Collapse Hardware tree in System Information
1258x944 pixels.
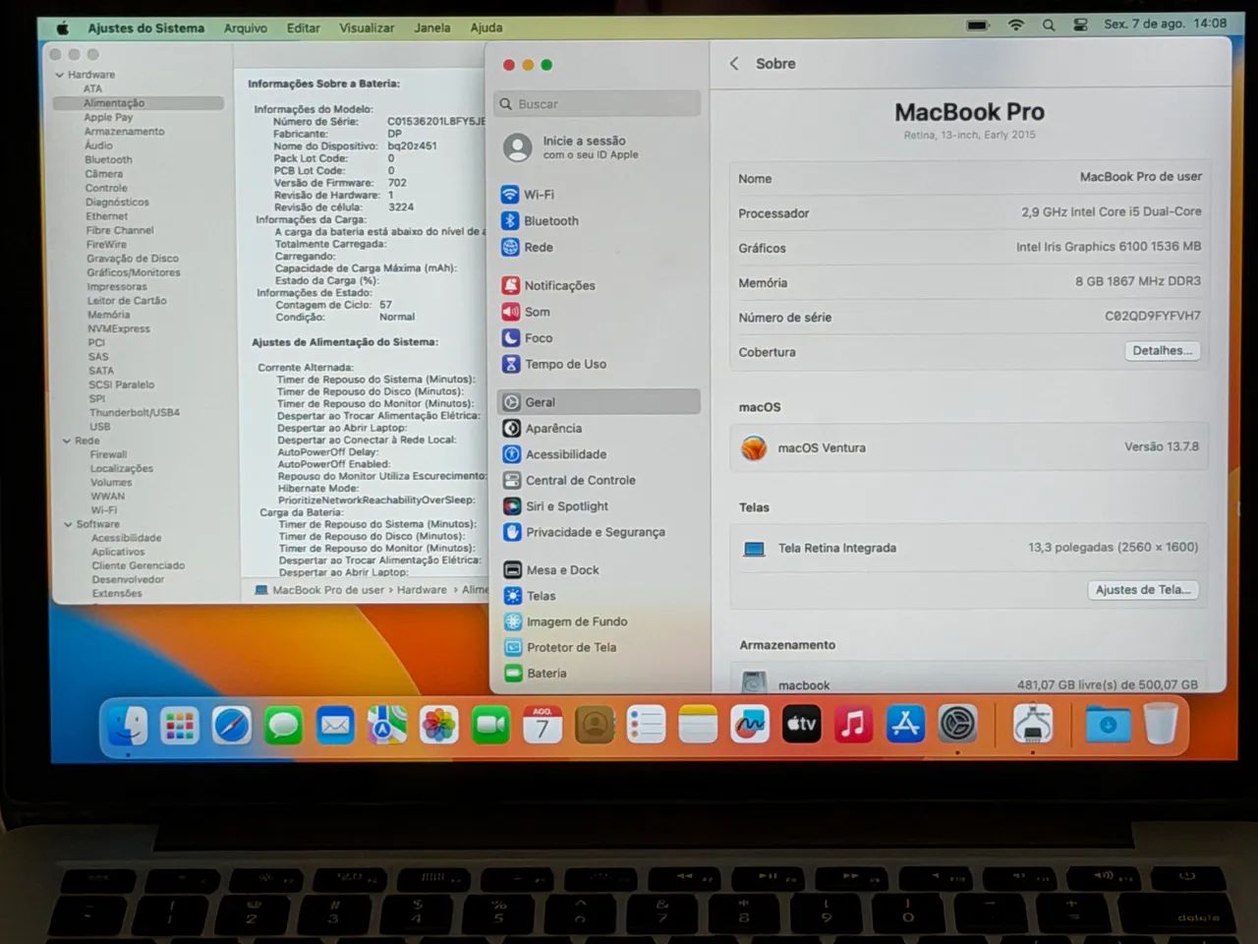tap(60, 75)
